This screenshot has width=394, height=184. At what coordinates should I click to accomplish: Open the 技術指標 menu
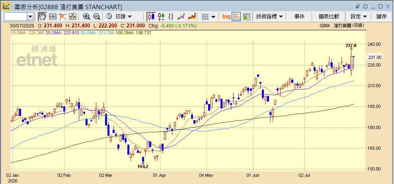[x=269, y=17]
